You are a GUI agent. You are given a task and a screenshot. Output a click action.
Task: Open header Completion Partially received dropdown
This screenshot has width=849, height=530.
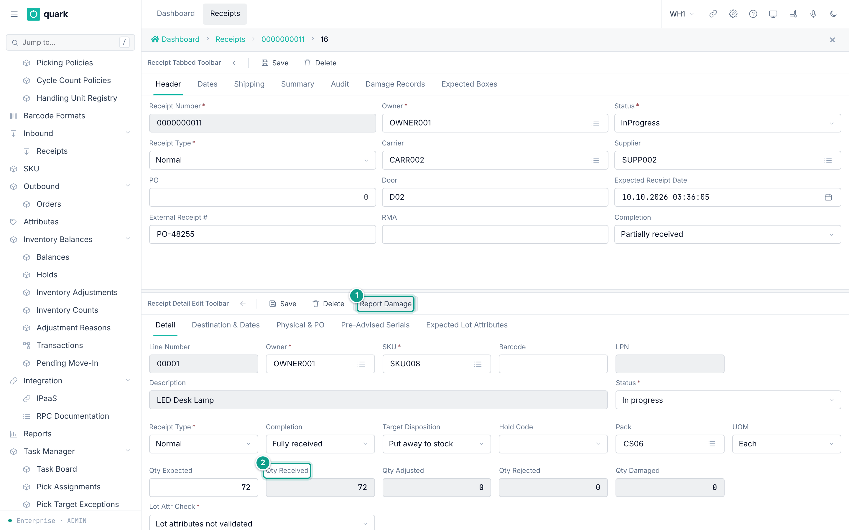coord(727,234)
